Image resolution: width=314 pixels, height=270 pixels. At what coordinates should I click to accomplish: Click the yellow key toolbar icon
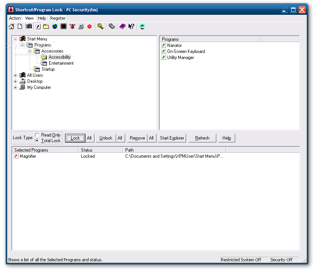click(x=100, y=26)
